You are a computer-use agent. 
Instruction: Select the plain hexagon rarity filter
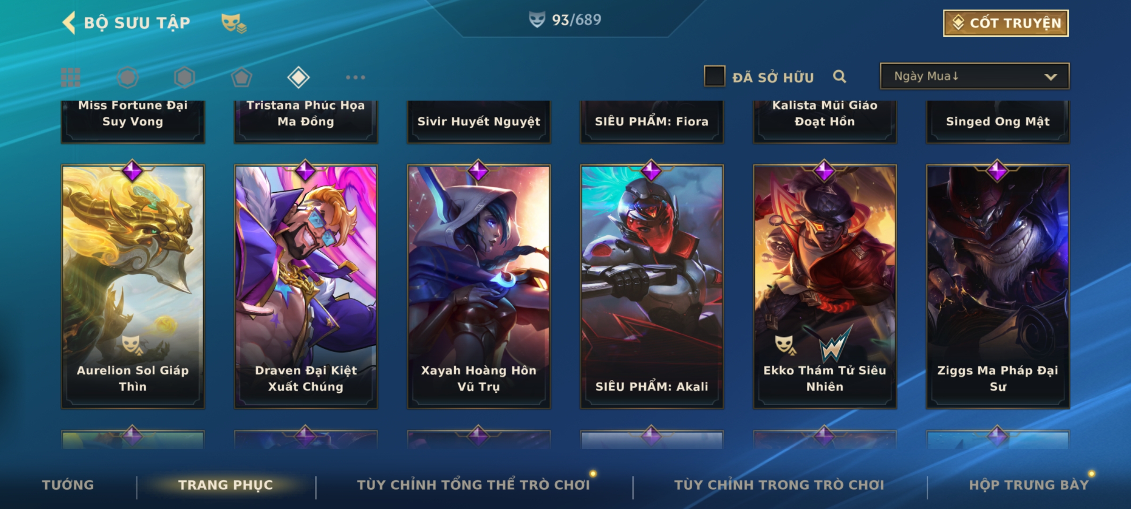pos(184,77)
